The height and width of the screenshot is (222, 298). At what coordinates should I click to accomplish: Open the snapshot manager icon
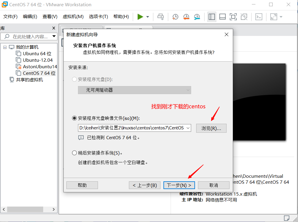197,17
